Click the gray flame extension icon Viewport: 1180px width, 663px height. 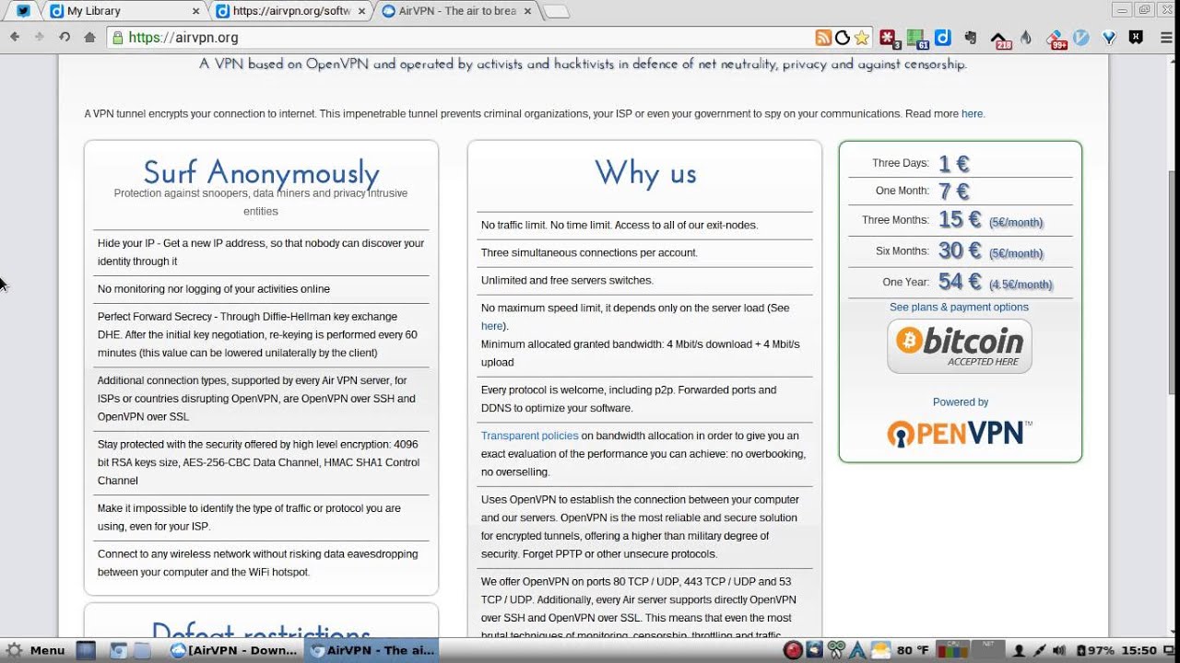pyautogui.click(x=1026, y=38)
